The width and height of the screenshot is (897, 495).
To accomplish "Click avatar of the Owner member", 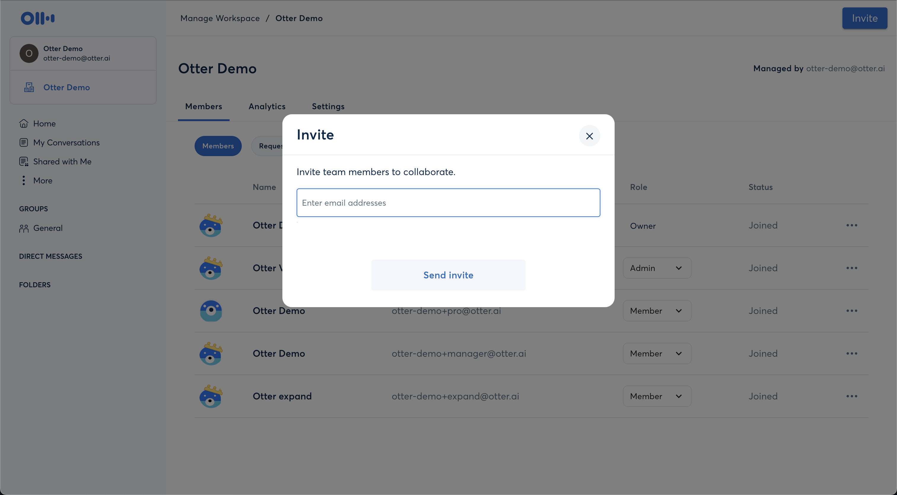I will point(211,225).
